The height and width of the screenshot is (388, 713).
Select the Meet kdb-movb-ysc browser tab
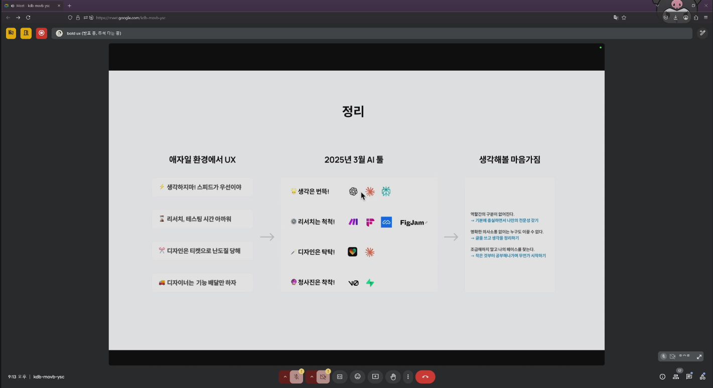[33, 6]
